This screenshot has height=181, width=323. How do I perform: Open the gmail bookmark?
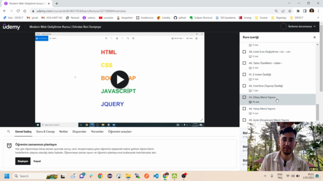tap(32, 18)
